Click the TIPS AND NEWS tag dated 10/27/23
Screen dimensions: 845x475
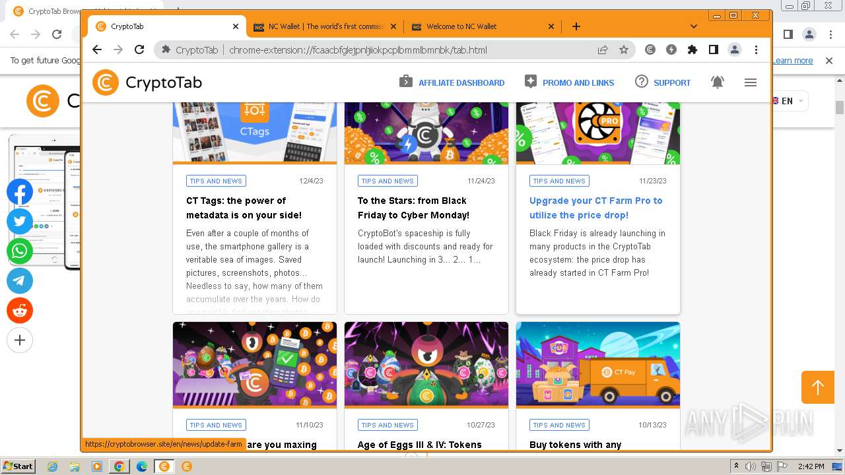coord(388,425)
